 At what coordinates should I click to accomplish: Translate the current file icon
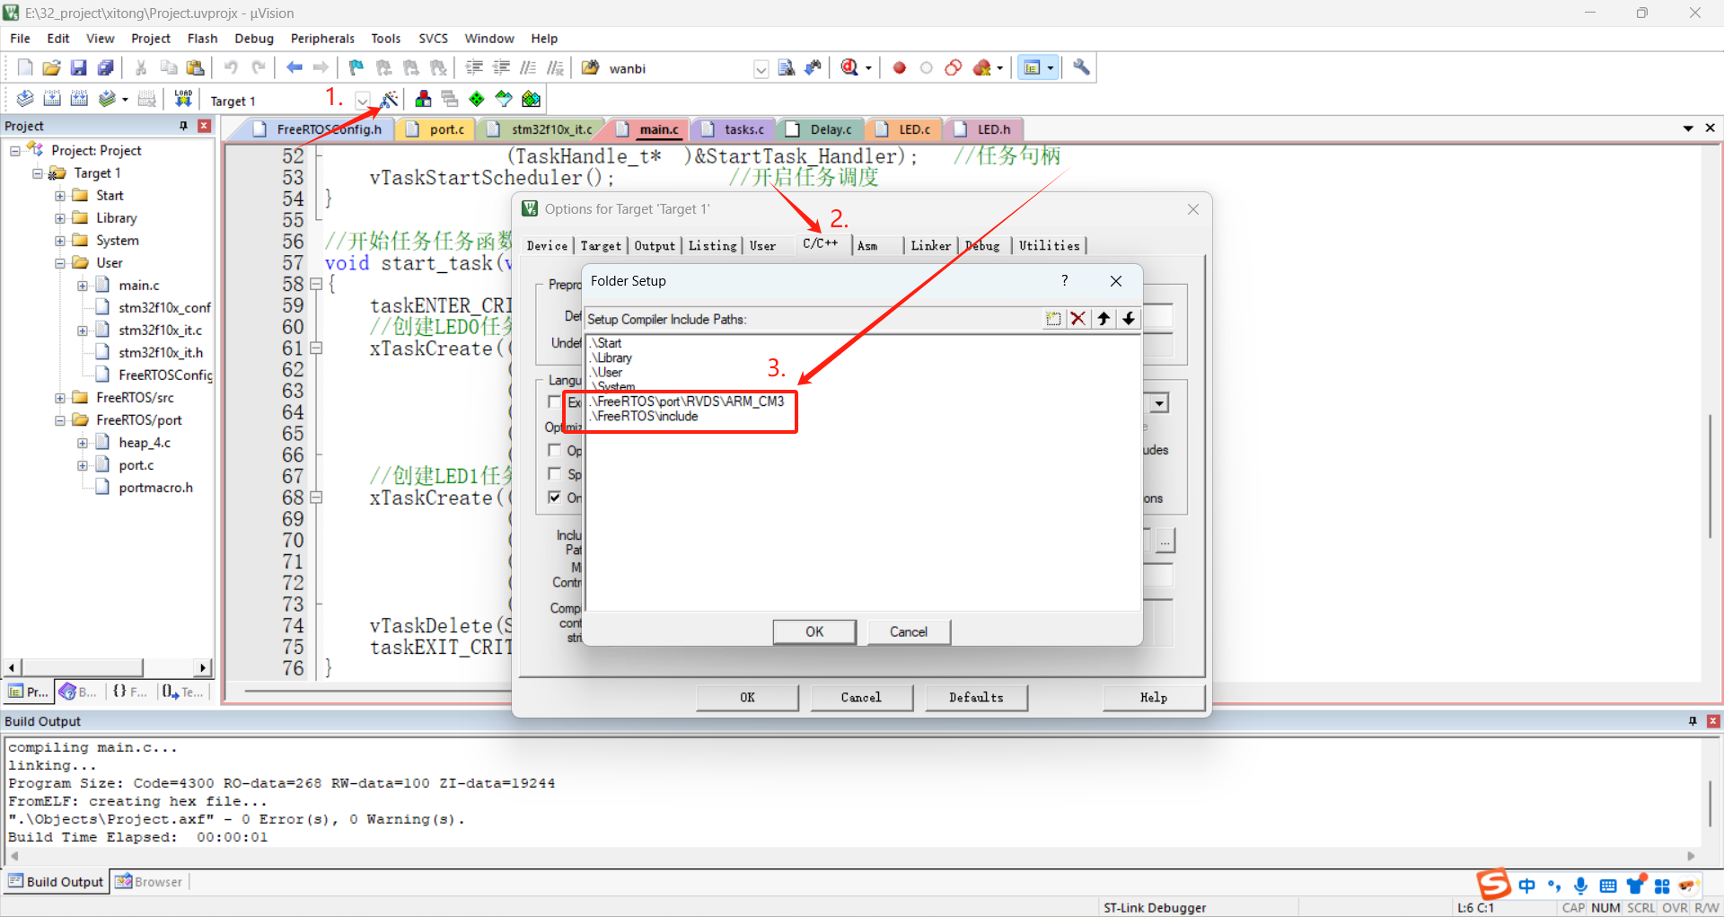point(25,99)
